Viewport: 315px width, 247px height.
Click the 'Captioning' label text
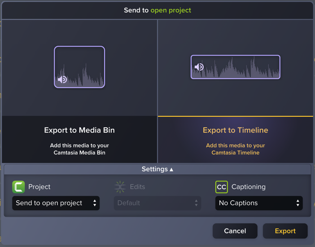point(249,187)
